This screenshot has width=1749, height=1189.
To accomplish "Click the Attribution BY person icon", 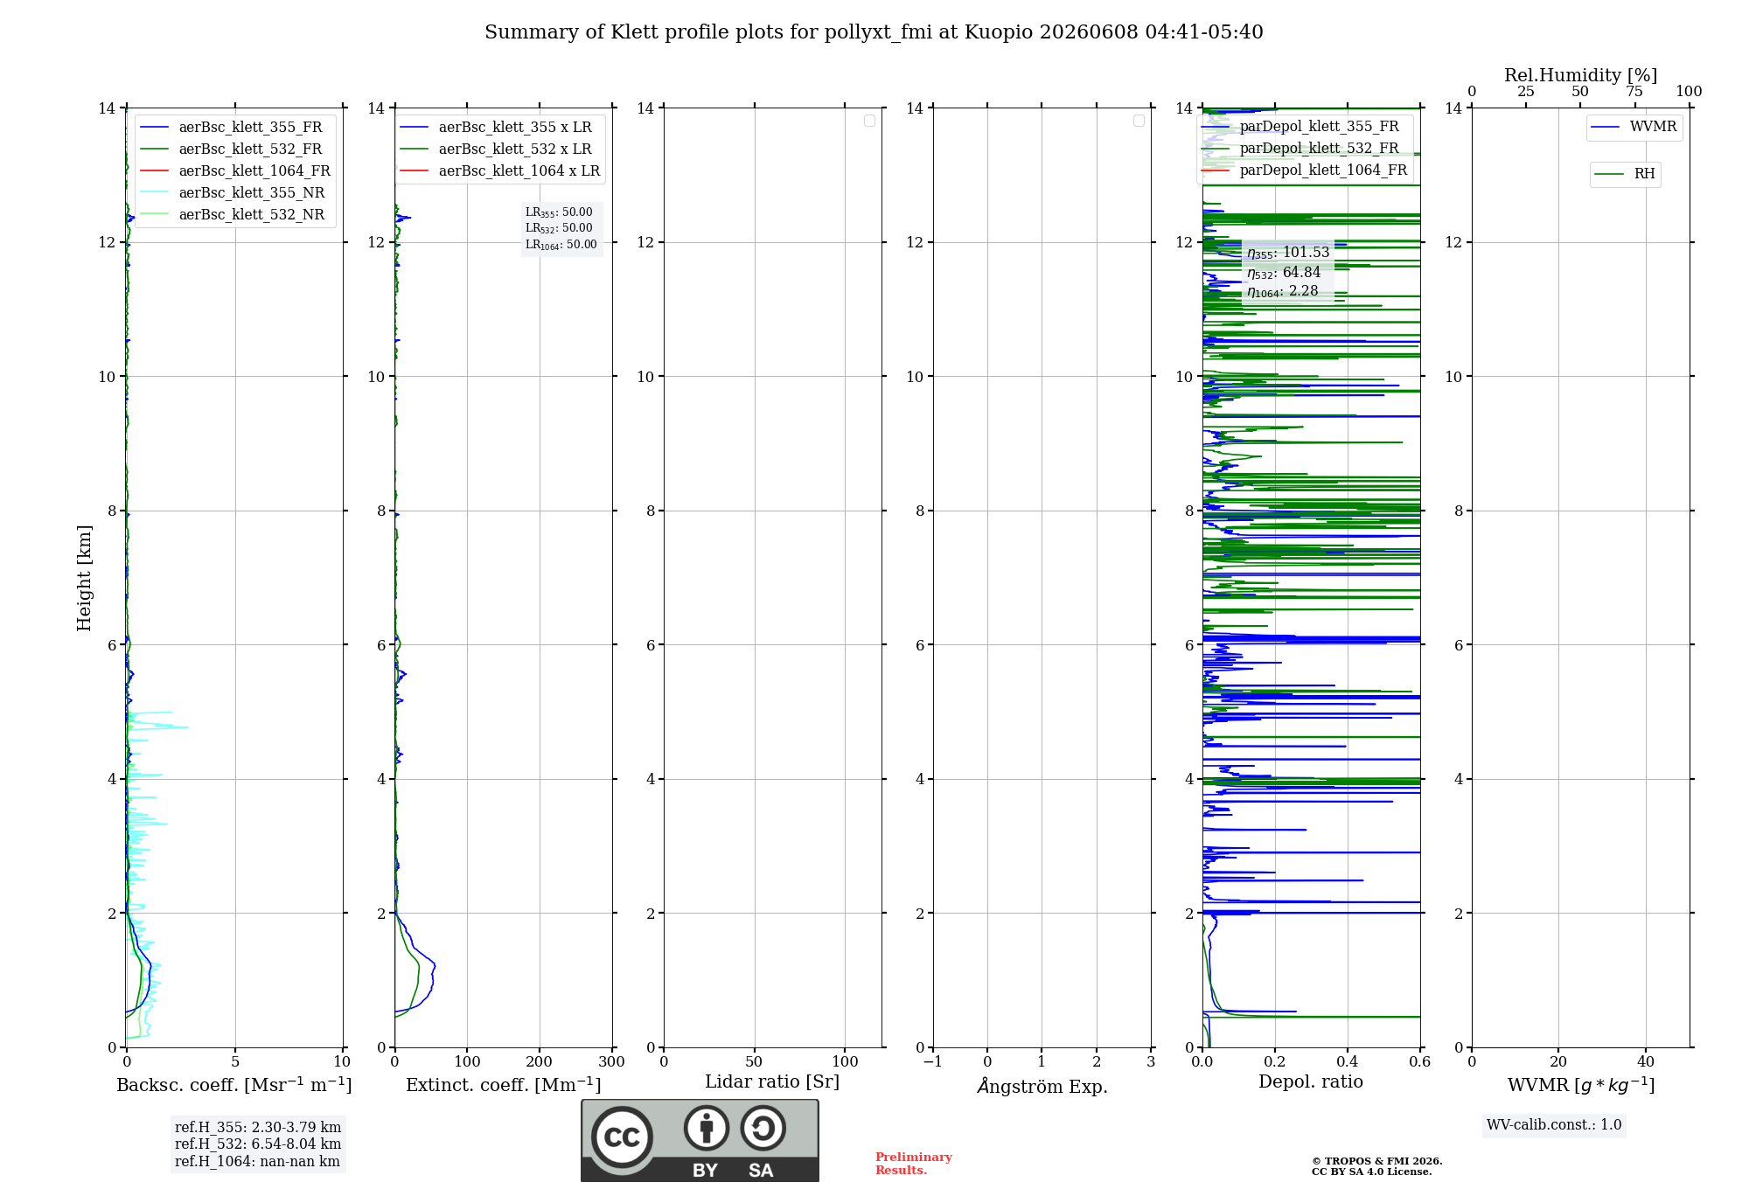I will [706, 1128].
